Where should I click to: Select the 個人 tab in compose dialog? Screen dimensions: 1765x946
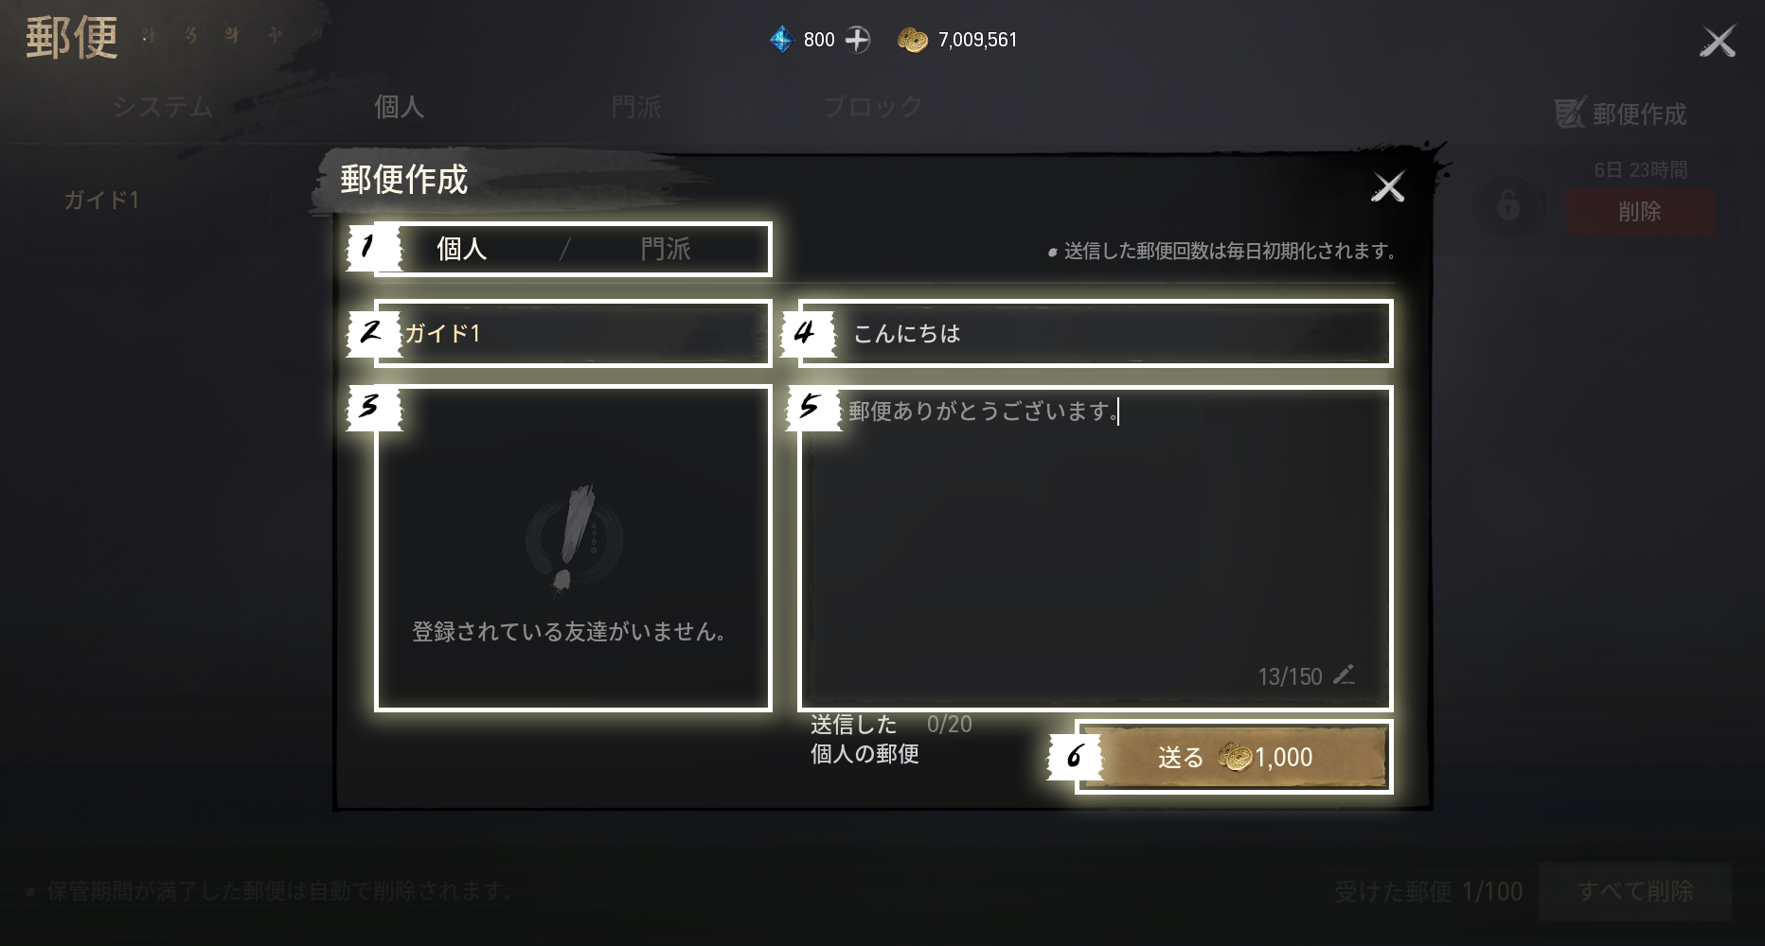[x=461, y=249]
